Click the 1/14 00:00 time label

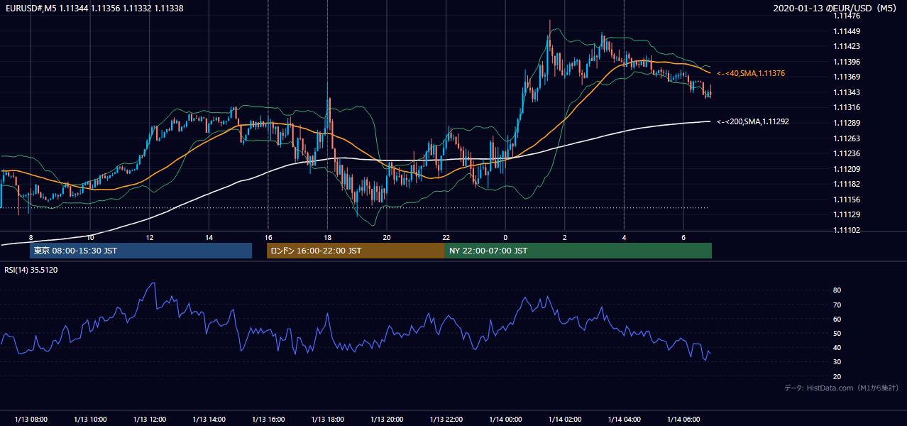point(505,420)
